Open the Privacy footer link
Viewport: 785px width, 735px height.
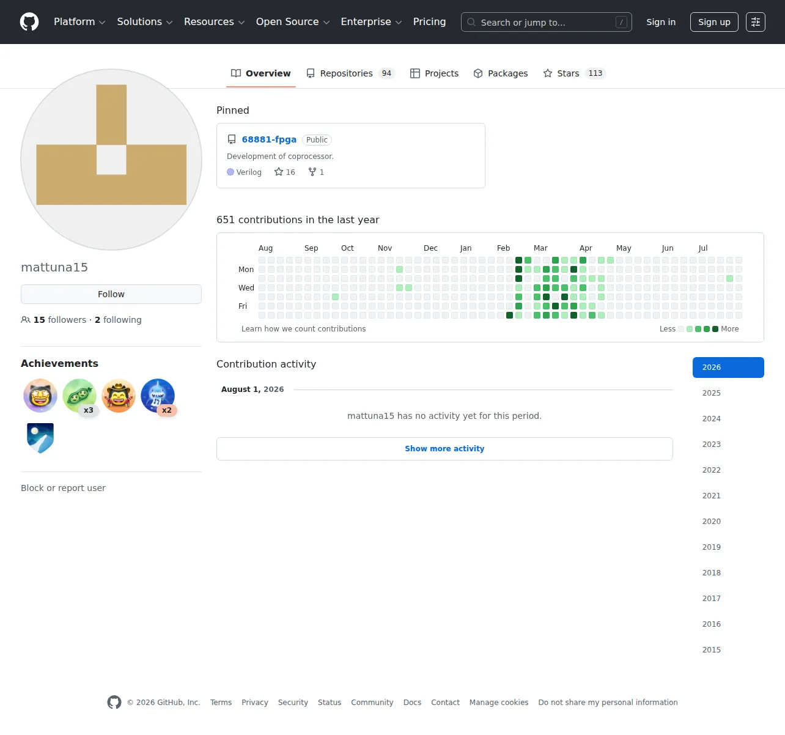(x=255, y=703)
